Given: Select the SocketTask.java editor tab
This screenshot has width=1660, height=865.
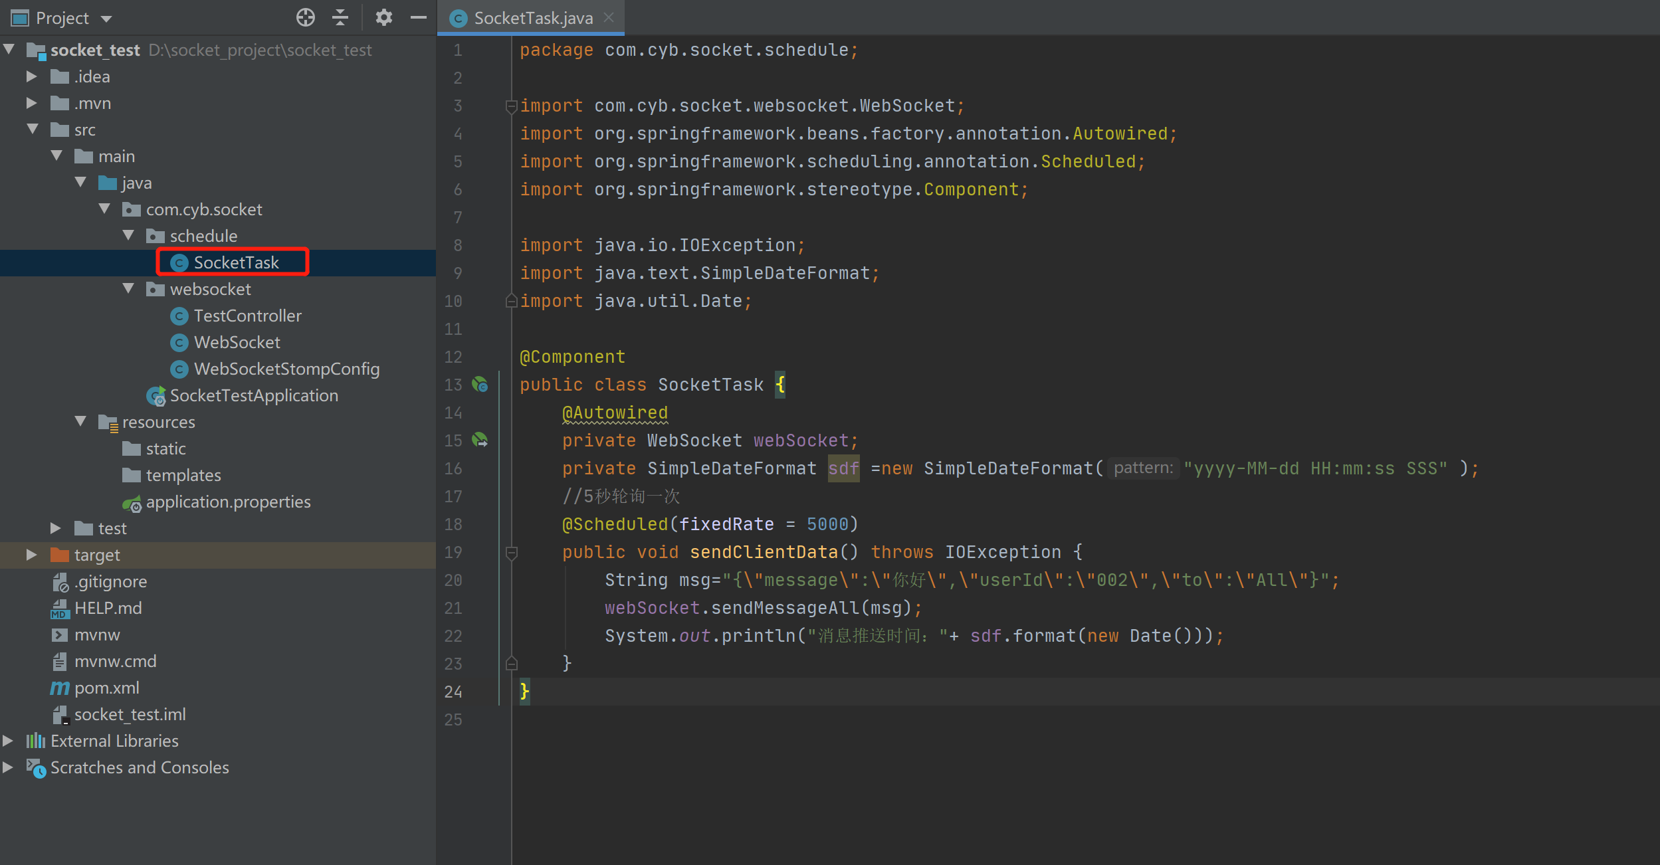Looking at the screenshot, I should (x=532, y=18).
